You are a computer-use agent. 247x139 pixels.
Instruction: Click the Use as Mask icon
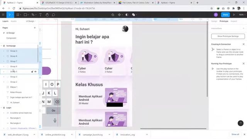(x=127, y=15)
